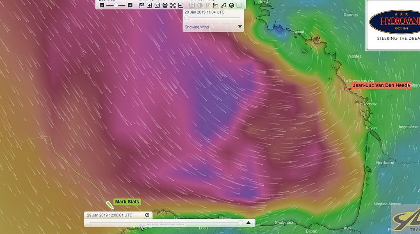Screen dimensions: 420x234
Task: Click the Mont-de-Marsan city label
Action: click(x=387, y=204)
